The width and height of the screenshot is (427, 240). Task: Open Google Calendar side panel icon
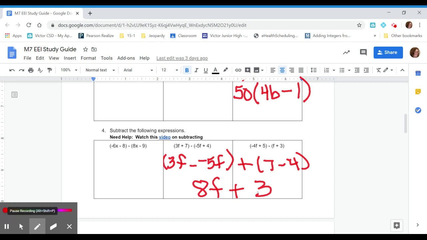point(418,73)
